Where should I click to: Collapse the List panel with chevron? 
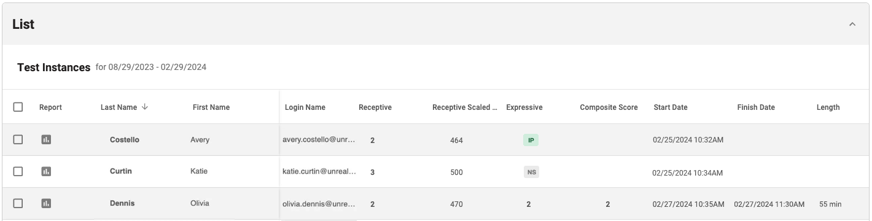[852, 25]
